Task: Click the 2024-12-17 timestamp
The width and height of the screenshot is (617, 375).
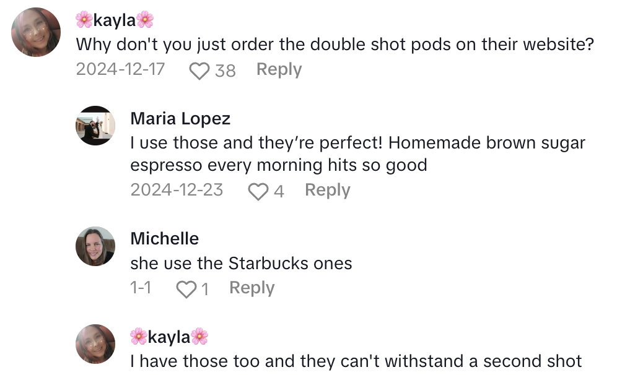Action: [120, 69]
